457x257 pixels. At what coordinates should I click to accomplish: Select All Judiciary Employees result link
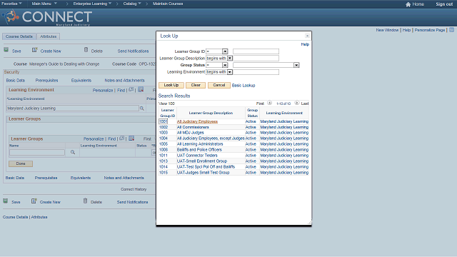pos(197,121)
